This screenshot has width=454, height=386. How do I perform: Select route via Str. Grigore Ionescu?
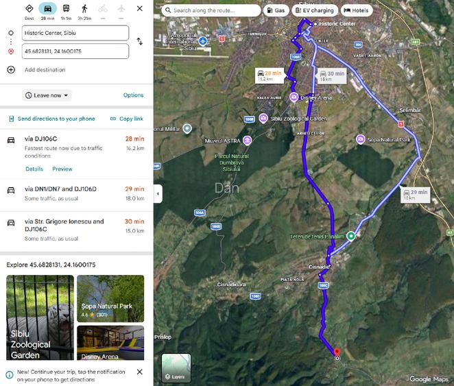[x=76, y=232]
